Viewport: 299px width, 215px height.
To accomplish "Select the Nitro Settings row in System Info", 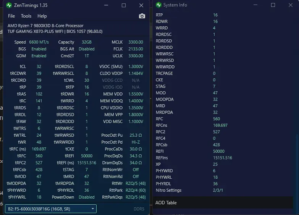I will click(x=223, y=190).
